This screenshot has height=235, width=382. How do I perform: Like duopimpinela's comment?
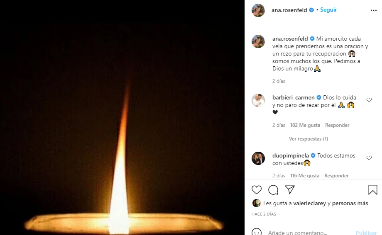click(x=369, y=158)
